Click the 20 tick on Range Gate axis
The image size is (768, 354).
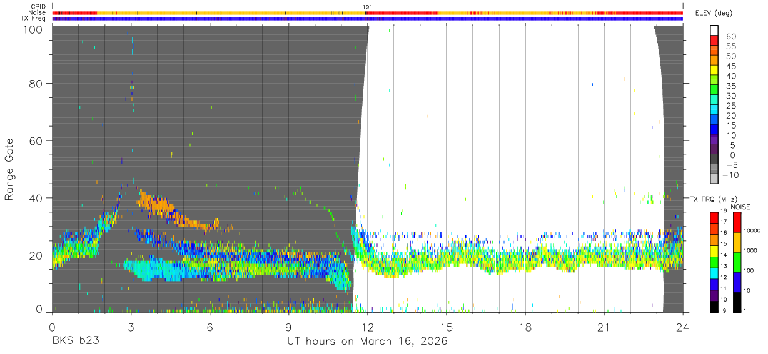tap(37, 255)
